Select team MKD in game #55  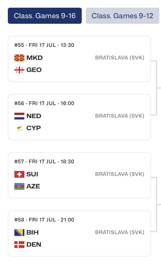tap(35, 58)
